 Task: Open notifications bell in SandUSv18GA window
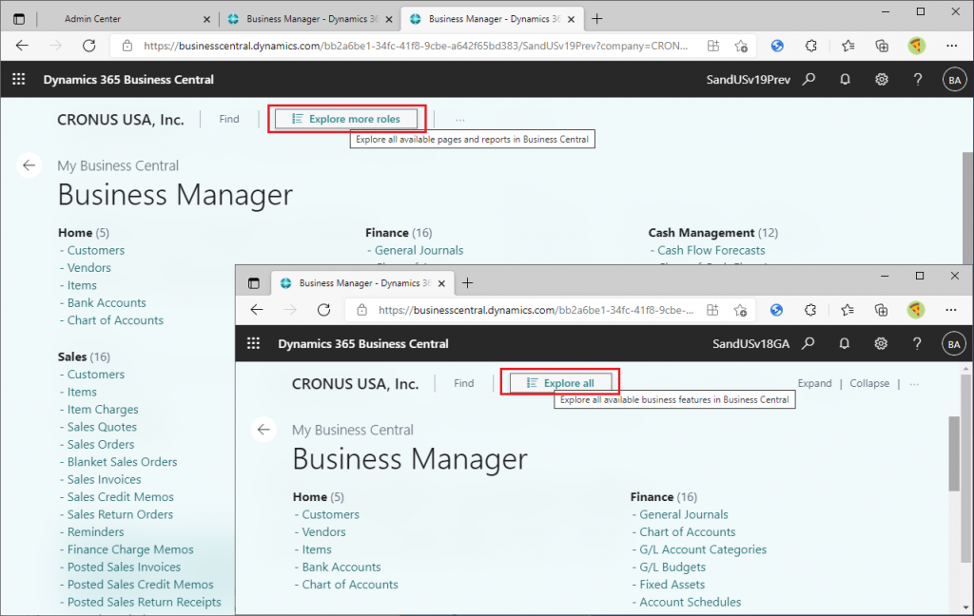tap(845, 343)
